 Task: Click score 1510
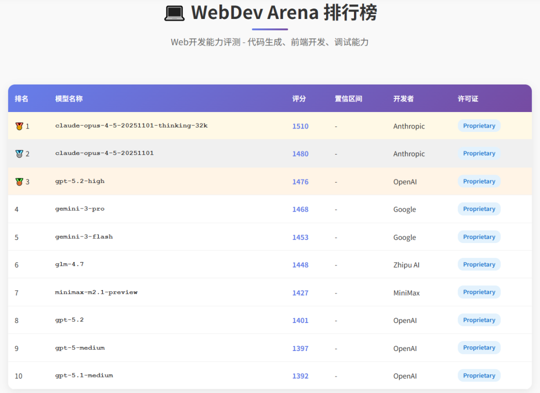(300, 126)
